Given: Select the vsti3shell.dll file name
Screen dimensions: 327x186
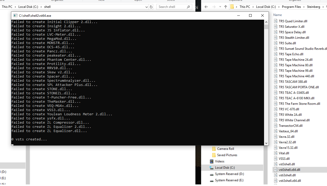Looking at the screenshot, I should tap(287, 175).
